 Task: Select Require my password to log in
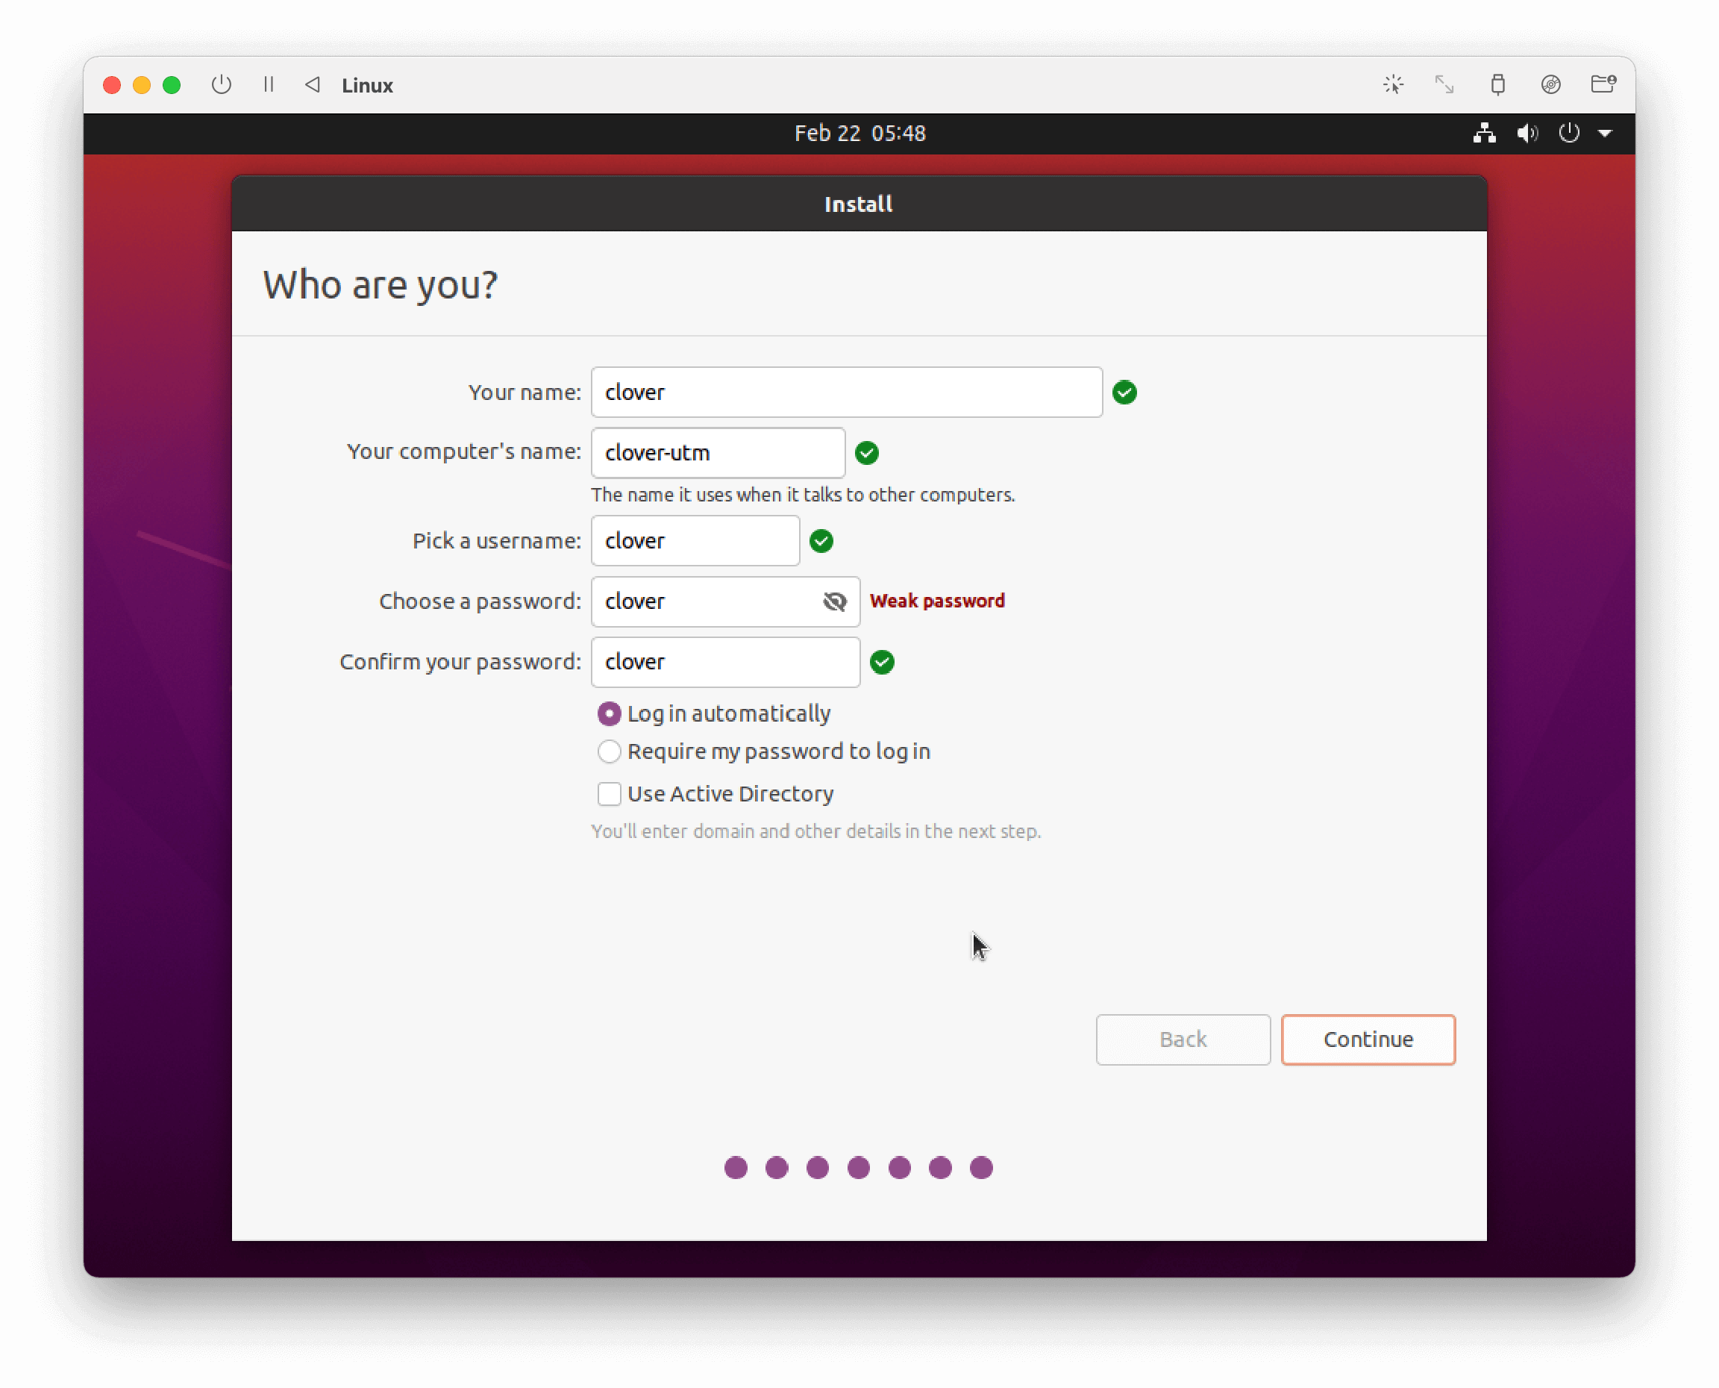click(x=609, y=751)
